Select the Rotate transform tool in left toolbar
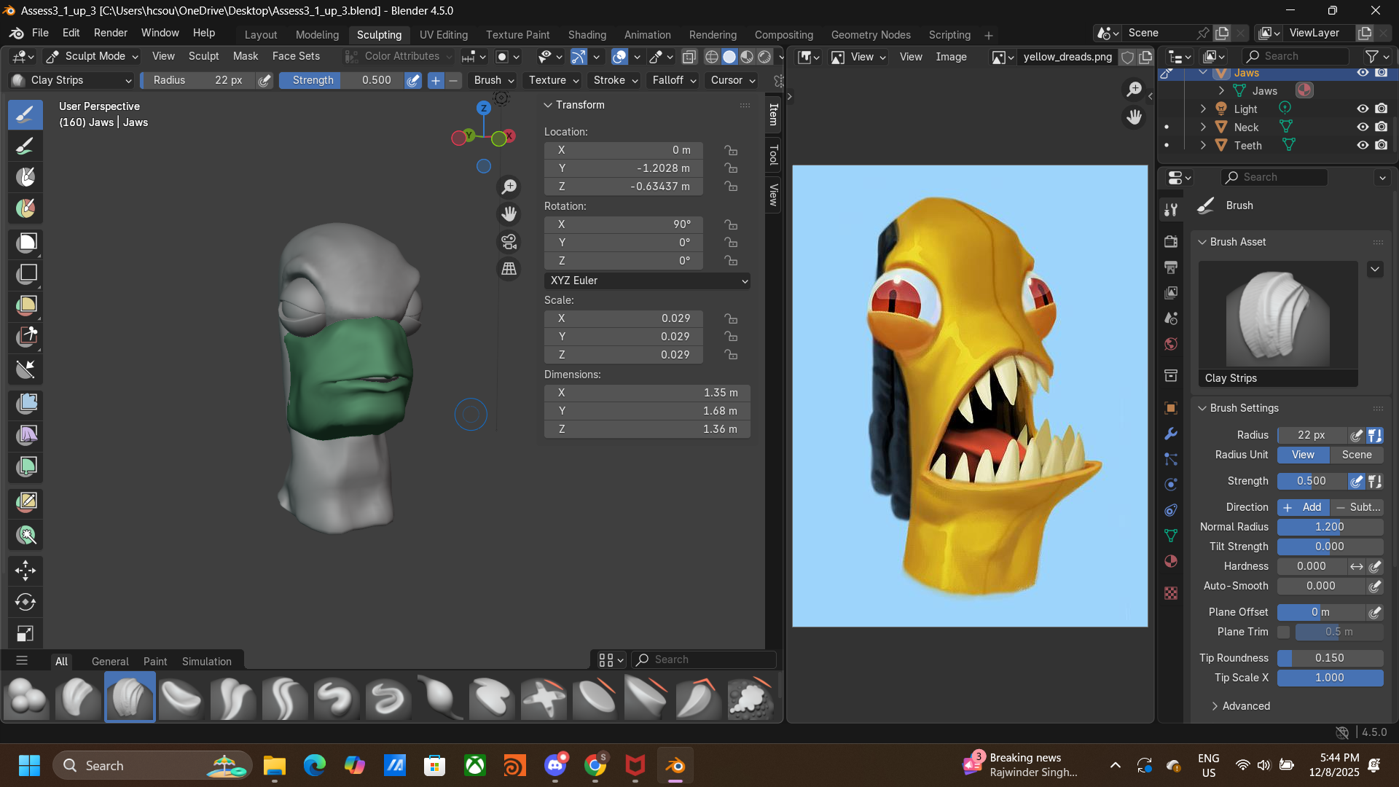This screenshot has height=787, width=1399. tap(26, 602)
